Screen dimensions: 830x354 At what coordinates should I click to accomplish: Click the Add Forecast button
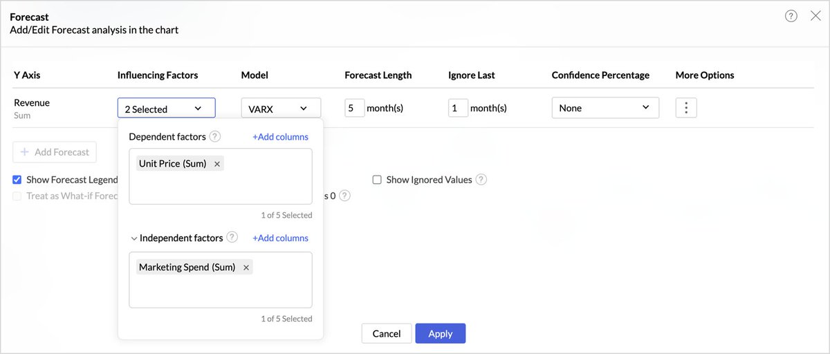55,152
